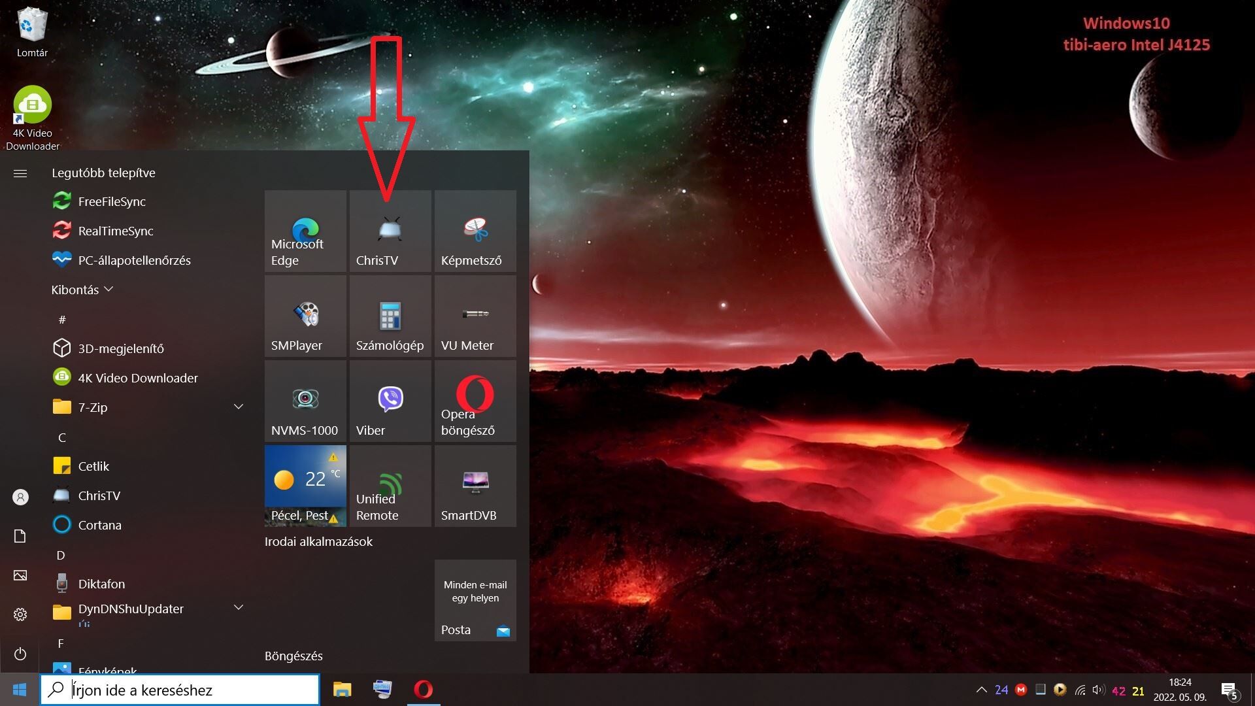This screenshot has width=1255, height=706.
Task: Jump to the letter C header
Action: [x=62, y=437]
